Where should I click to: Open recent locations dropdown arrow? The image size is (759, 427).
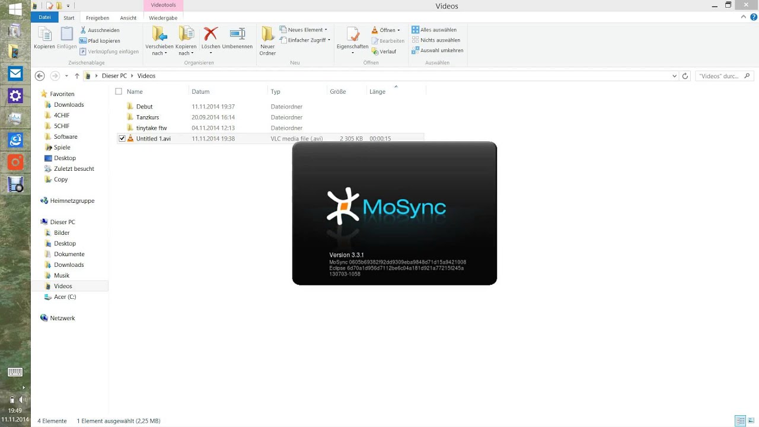[66, 76]
